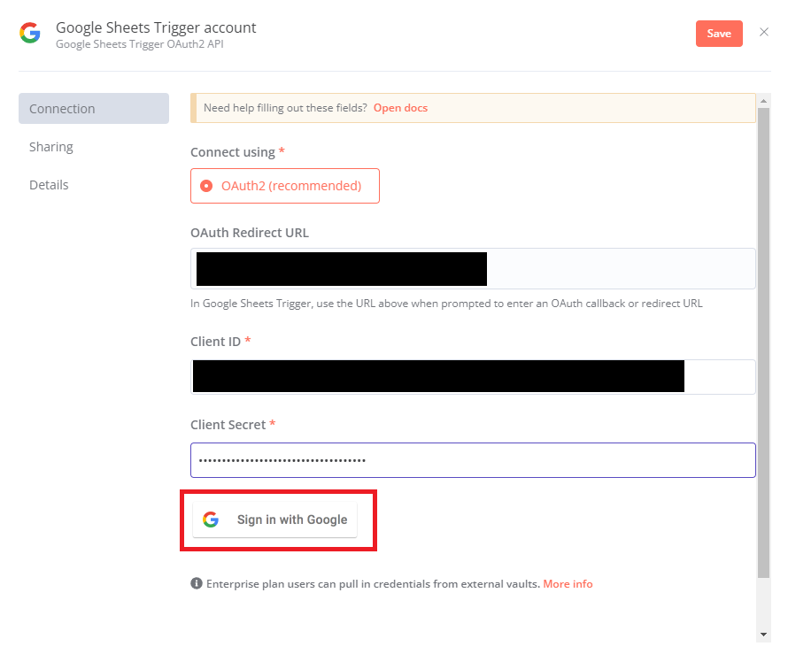Click the 'Connect using' label
This screenshot has width=788, height=662.
(x=232, y=152)
